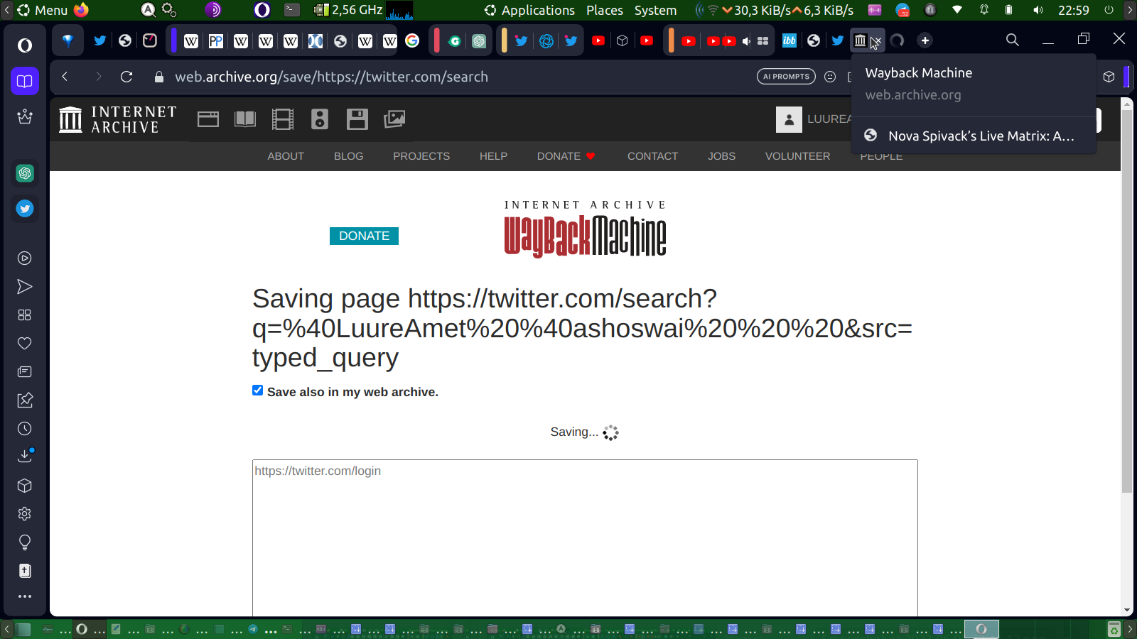The width and height of the screenshot is (1137, 639).
Task: Click the scroll-down arrow of the page scrollbar
Action: coord(1126,611)
